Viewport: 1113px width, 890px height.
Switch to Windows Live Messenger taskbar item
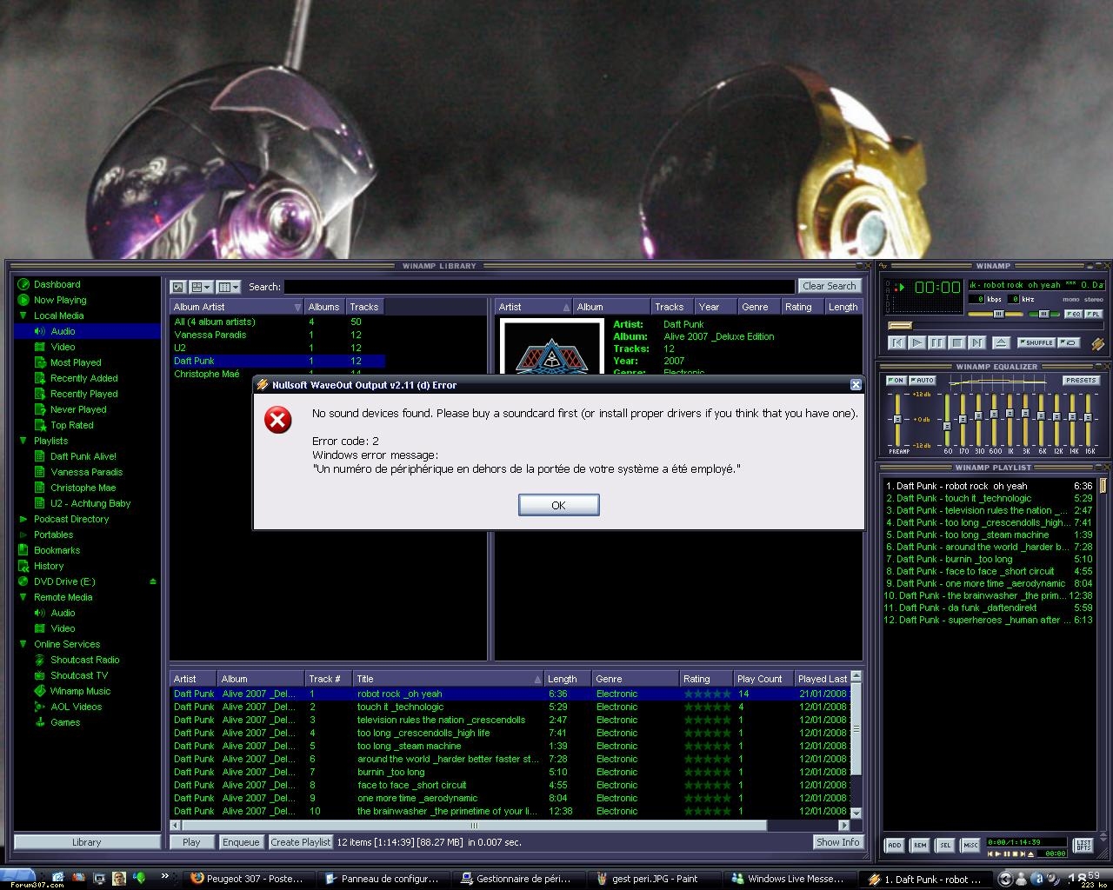click(793, 879)
